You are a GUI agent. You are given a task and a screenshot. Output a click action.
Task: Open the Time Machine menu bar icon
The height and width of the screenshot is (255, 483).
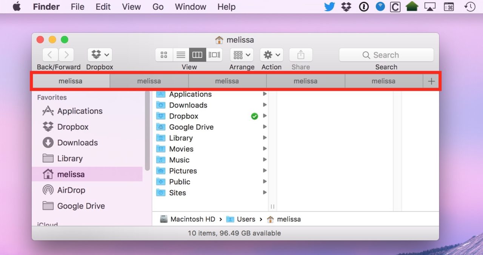point(470,6)
